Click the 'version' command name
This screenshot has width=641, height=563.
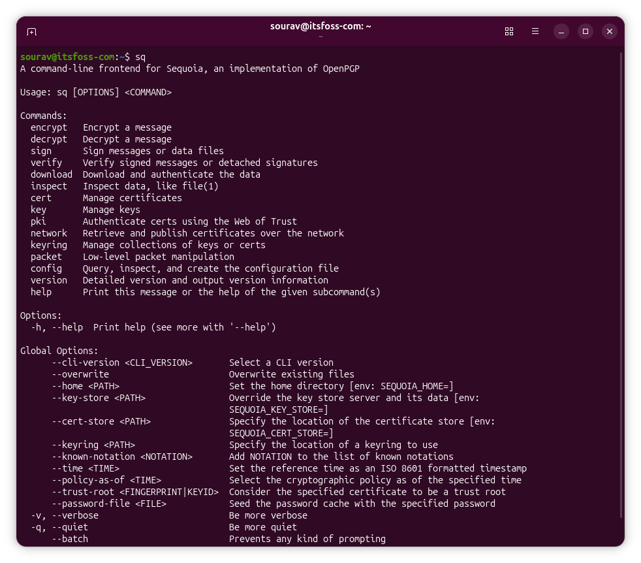pos(49,280)
